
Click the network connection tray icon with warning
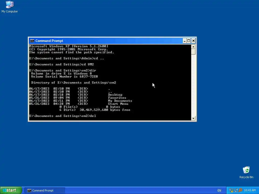(x=231, y=190)
